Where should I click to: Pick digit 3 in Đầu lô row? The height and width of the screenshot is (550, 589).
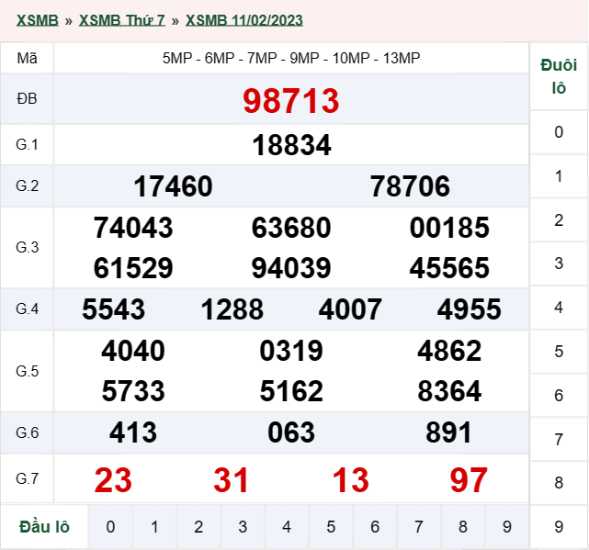243,527
